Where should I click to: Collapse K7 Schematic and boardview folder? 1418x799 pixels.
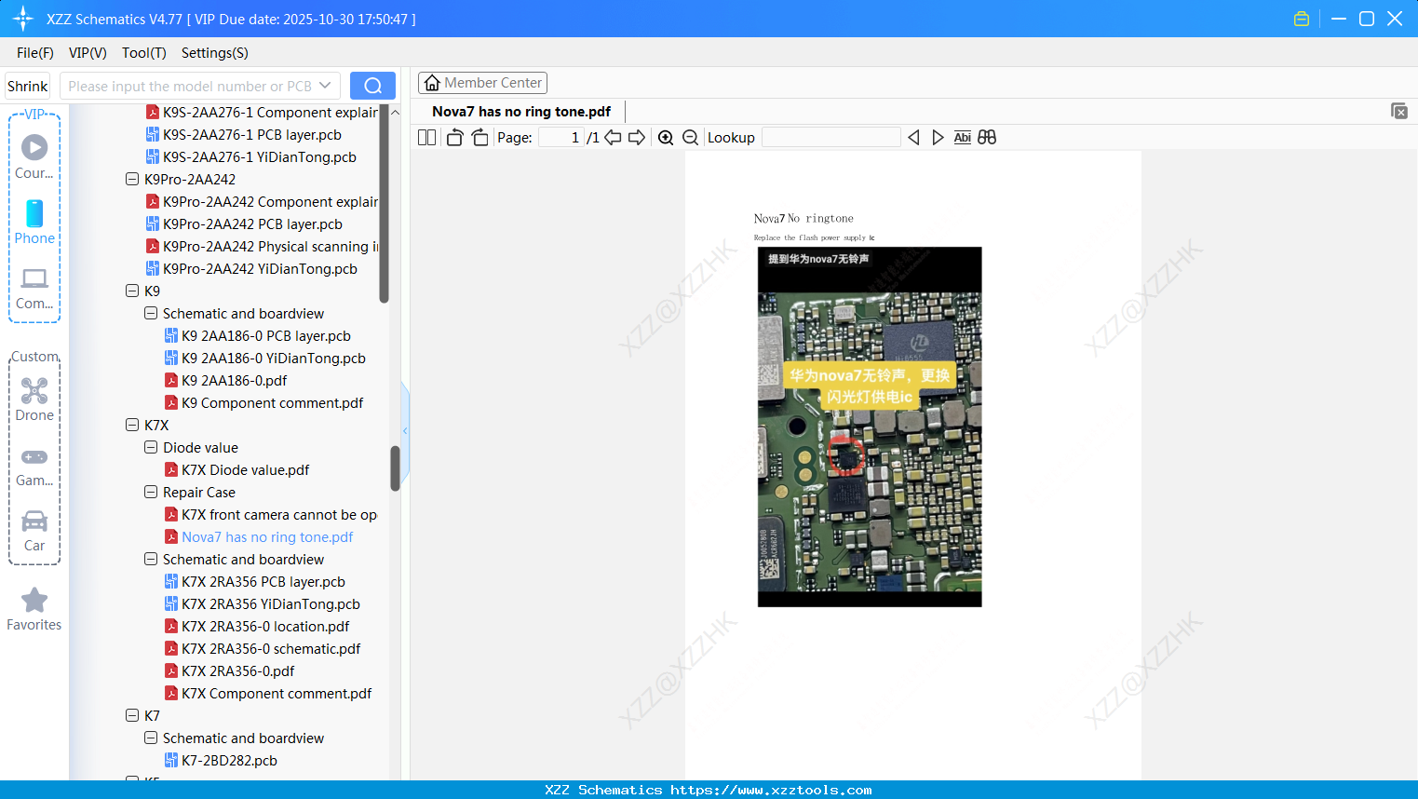coord(151,738)
